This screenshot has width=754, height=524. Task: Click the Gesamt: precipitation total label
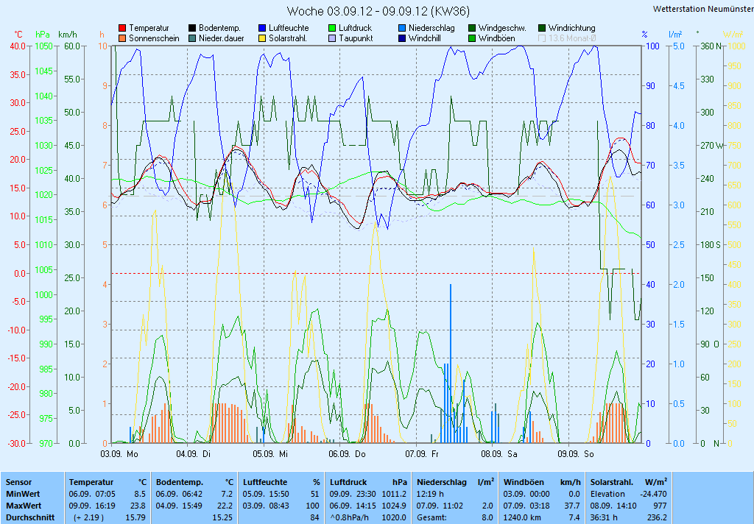tap(431, 518)
